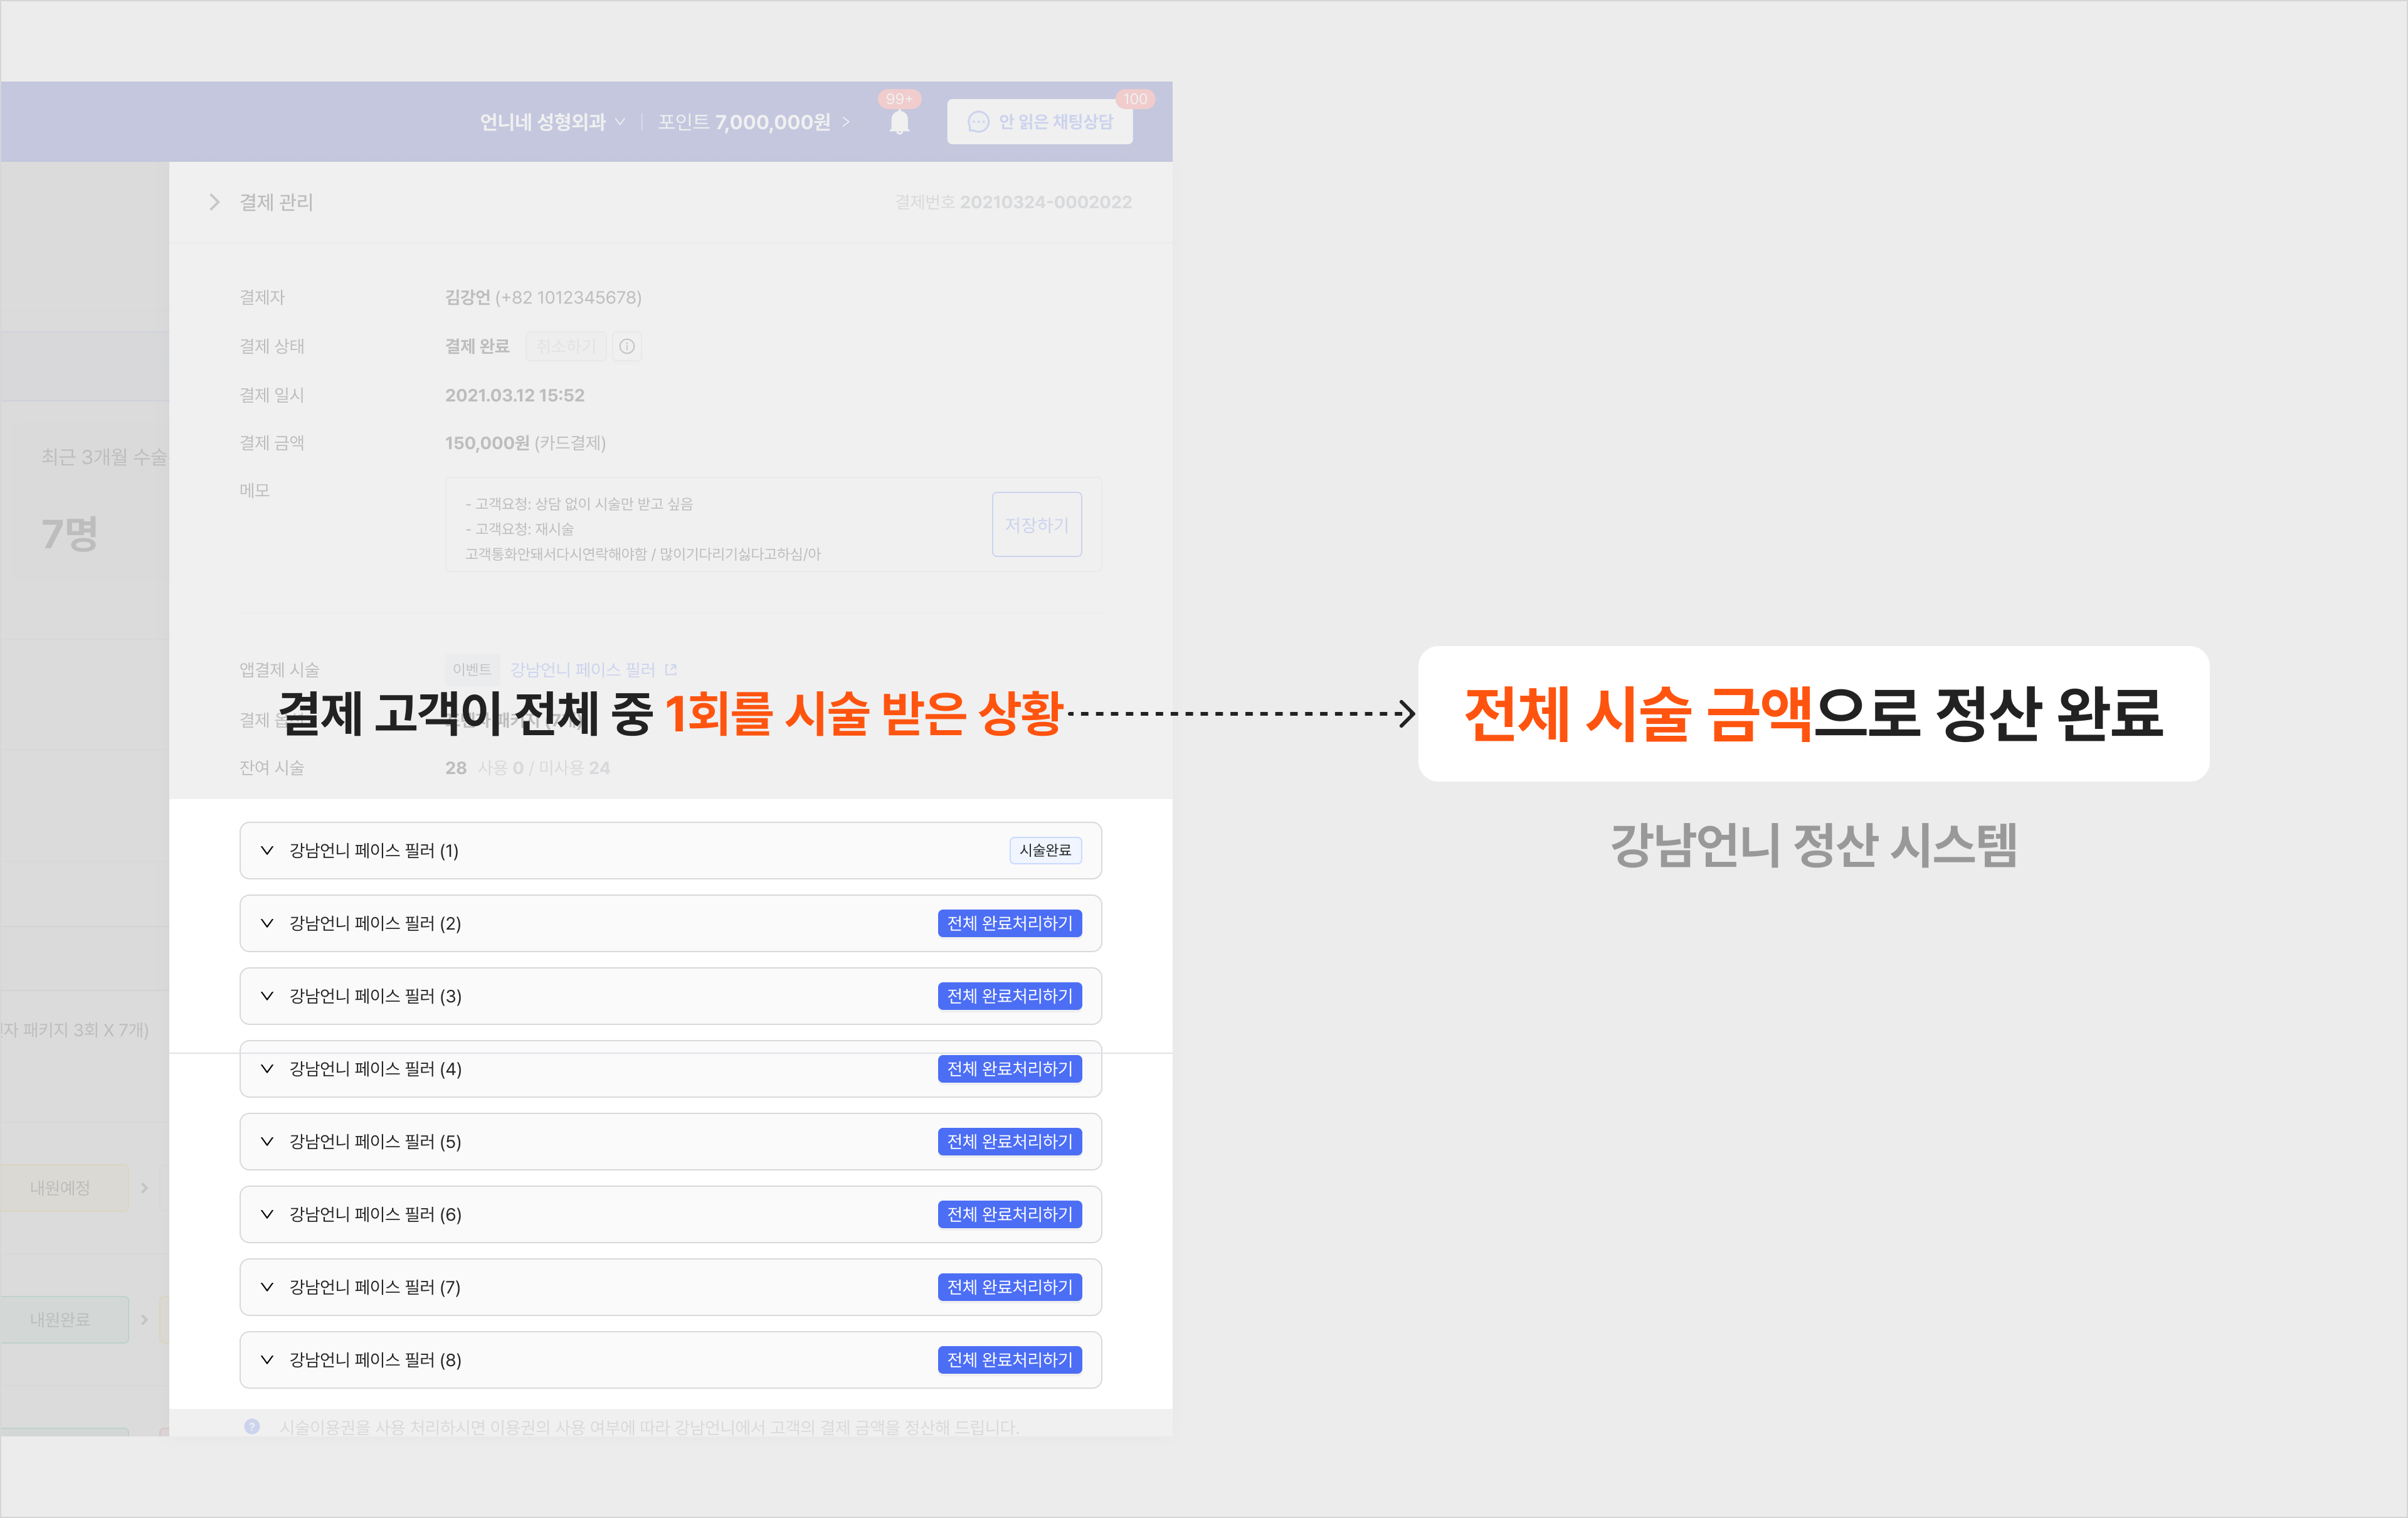
Task: Click the external link icon after 강남언니 페이스 필러
Action: [x=671, y=669]
